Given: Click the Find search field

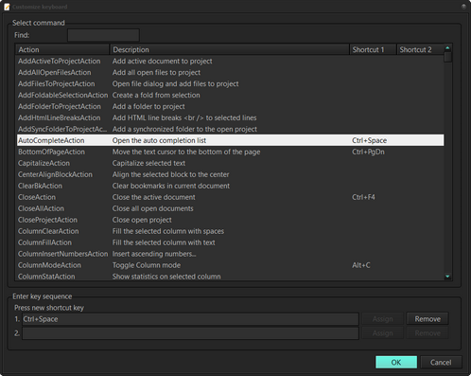Looking at the screenshot, I should (x=103, y=35).
